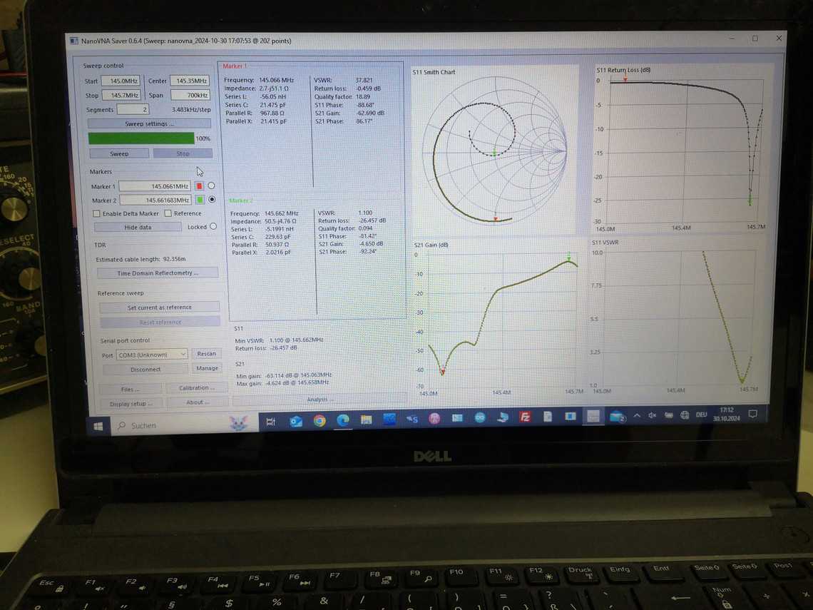
Task: Click Marker 1 VSWR value 37.821
Action: pos(364,80)
